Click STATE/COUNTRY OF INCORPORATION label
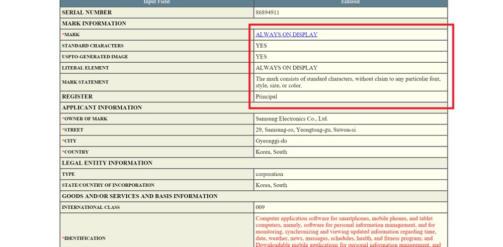 coord(108,185)
